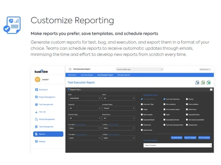
Task: Click the orange user avatar
Action: coord(38,79)
